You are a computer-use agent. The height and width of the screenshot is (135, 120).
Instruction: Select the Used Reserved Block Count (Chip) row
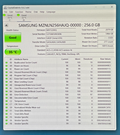(58, 88)
